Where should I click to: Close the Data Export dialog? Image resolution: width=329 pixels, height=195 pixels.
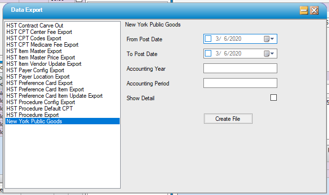tap(314, 10)
